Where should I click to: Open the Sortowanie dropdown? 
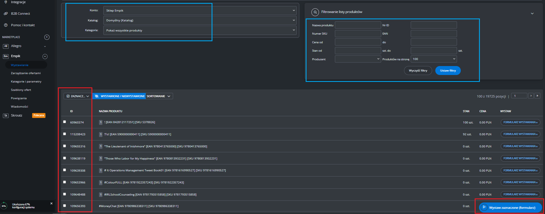pyautogui.click(x=159, y=96)
